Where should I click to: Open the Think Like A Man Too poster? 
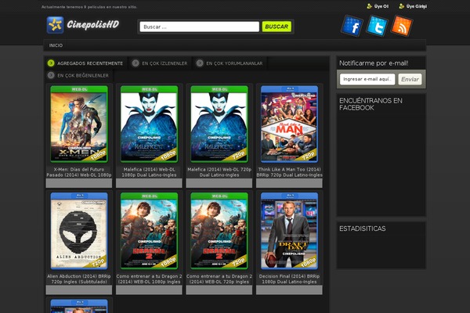pyautogui.click(x=289, y=124)
